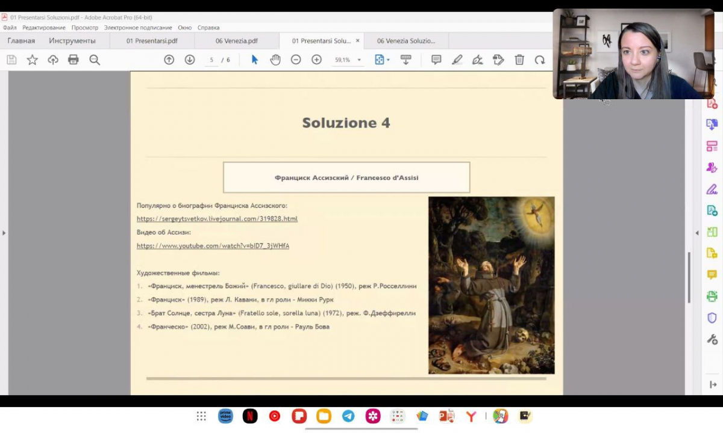Open the yellow Comment tool in sidebar
Screen dimensions: 723x433
712,275
